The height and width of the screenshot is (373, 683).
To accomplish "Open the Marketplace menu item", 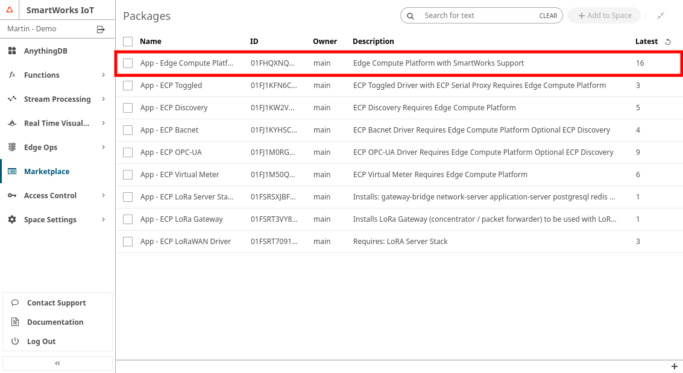I will (57, 172).
